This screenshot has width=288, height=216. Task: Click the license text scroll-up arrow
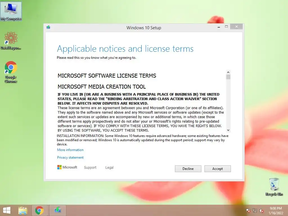point(228,72)
